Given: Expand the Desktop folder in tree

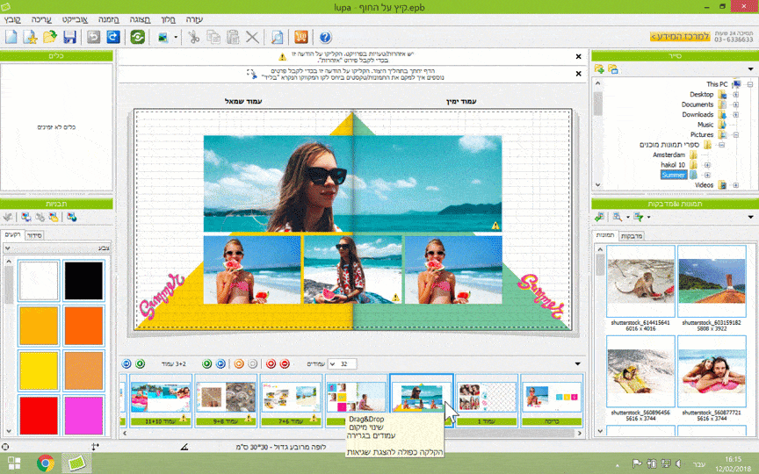Looking at the screenshot, I should [734, 95].
